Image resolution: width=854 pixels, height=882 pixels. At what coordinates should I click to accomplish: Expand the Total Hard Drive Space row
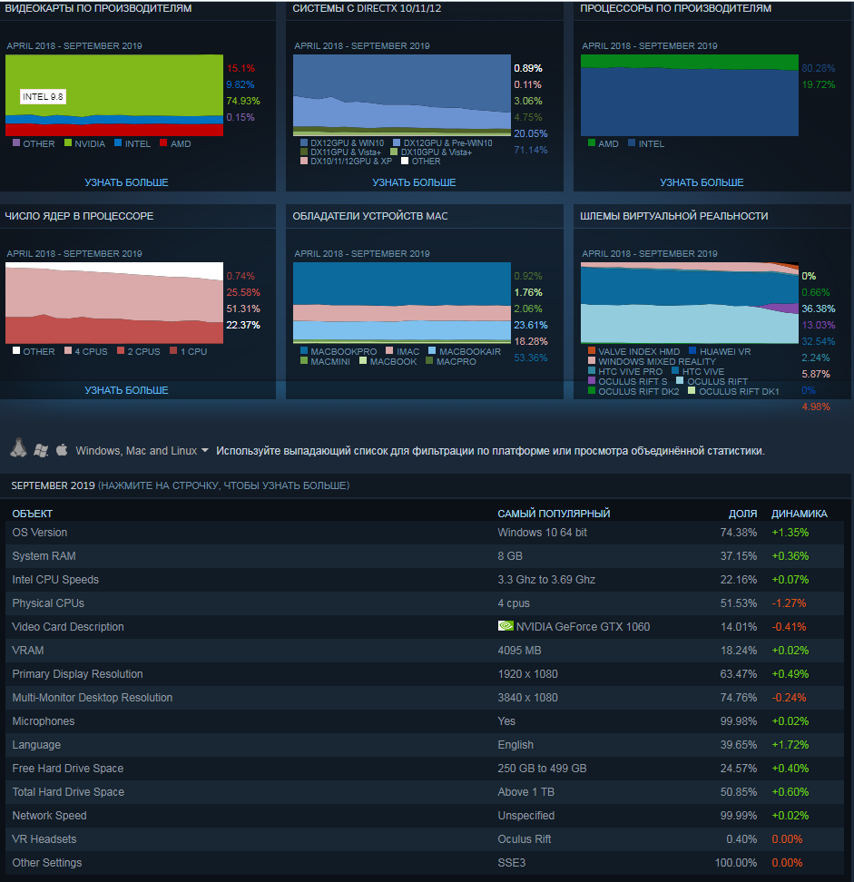coord(425,792)
